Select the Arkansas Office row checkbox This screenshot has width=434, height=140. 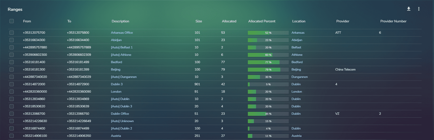click(x=12, y=33)
